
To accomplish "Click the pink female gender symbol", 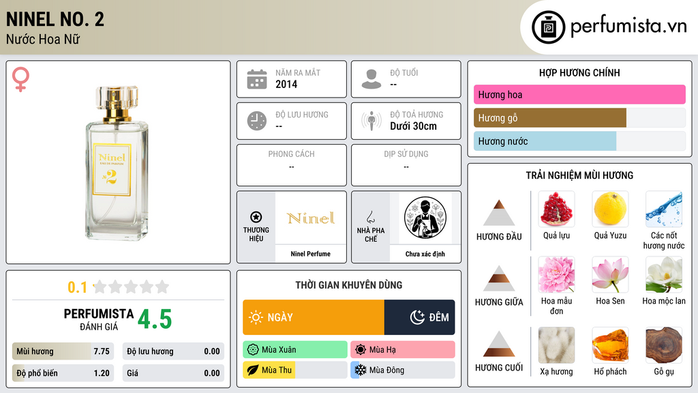I will tap(20, 79).
